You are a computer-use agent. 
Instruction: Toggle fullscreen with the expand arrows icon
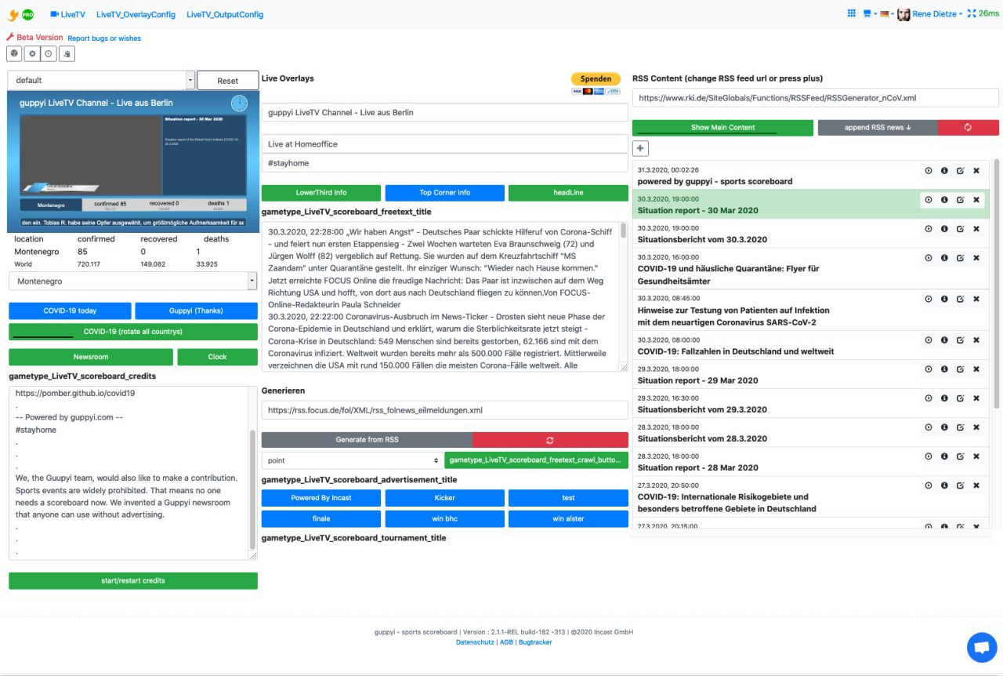[x=972, y=13]
